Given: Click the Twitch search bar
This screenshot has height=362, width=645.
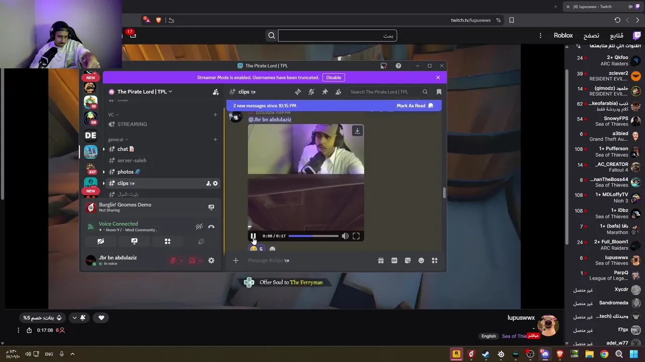Looking at the screenshot, I should 338,36.
